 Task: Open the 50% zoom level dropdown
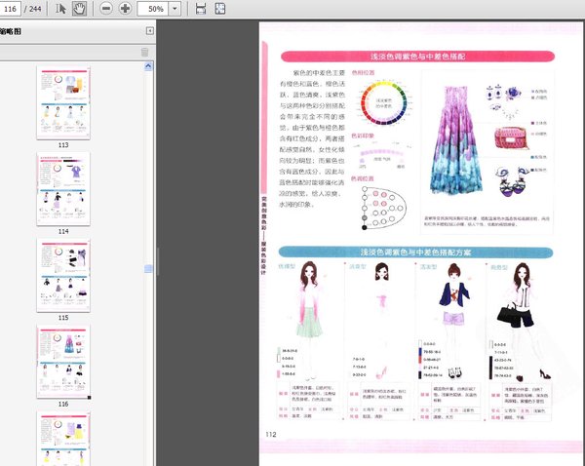click(x=175, y=9)
